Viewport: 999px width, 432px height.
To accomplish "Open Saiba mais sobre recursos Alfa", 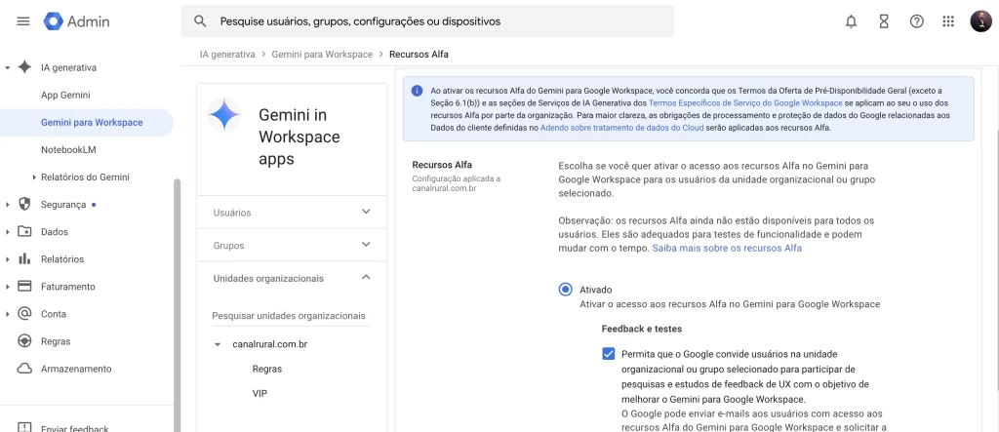I will (x=727, y=248).
